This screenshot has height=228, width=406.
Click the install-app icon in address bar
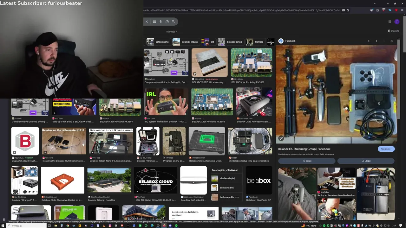(x=343, y=10)
